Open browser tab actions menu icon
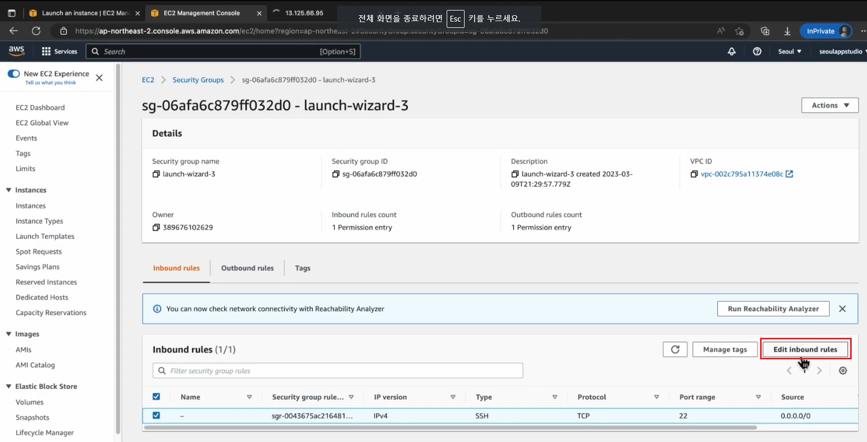867x442 pixels. point(12,13)
